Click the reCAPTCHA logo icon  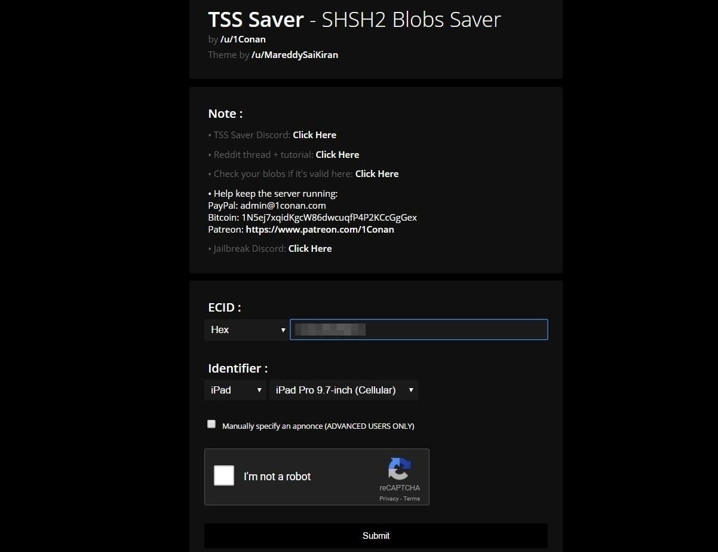point(399,469)
